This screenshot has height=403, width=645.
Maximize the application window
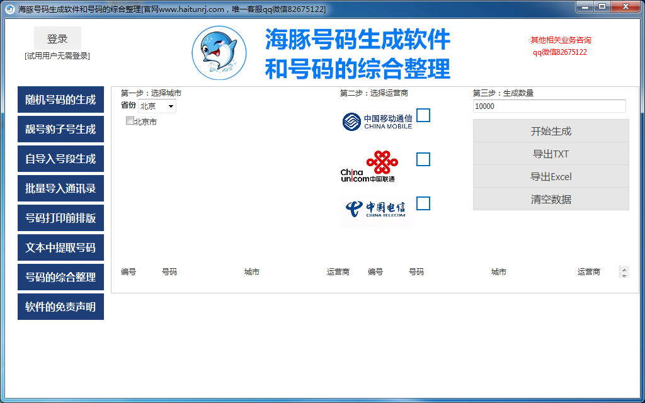pyautogui.click(x=602, y=6)
